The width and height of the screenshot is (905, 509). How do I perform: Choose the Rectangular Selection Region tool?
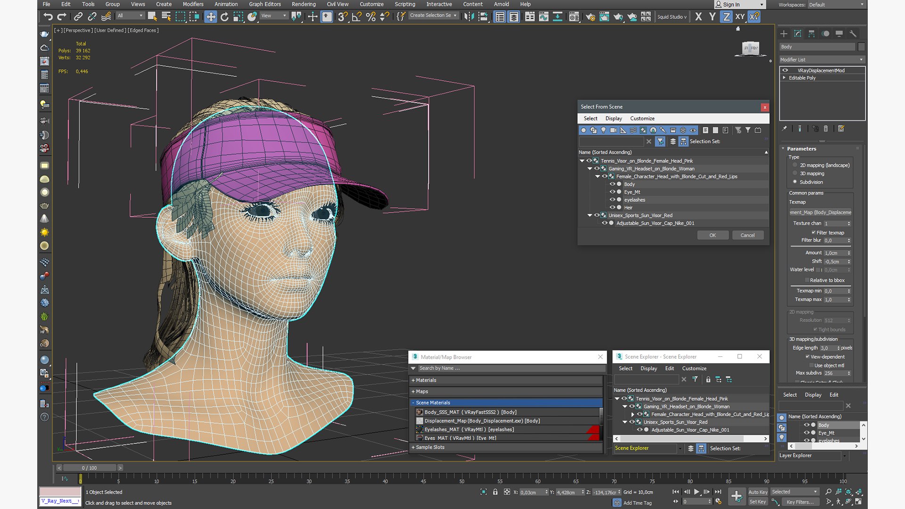coord(181,16)
